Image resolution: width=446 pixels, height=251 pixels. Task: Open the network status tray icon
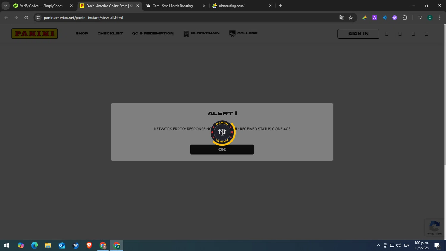[392, 245]
